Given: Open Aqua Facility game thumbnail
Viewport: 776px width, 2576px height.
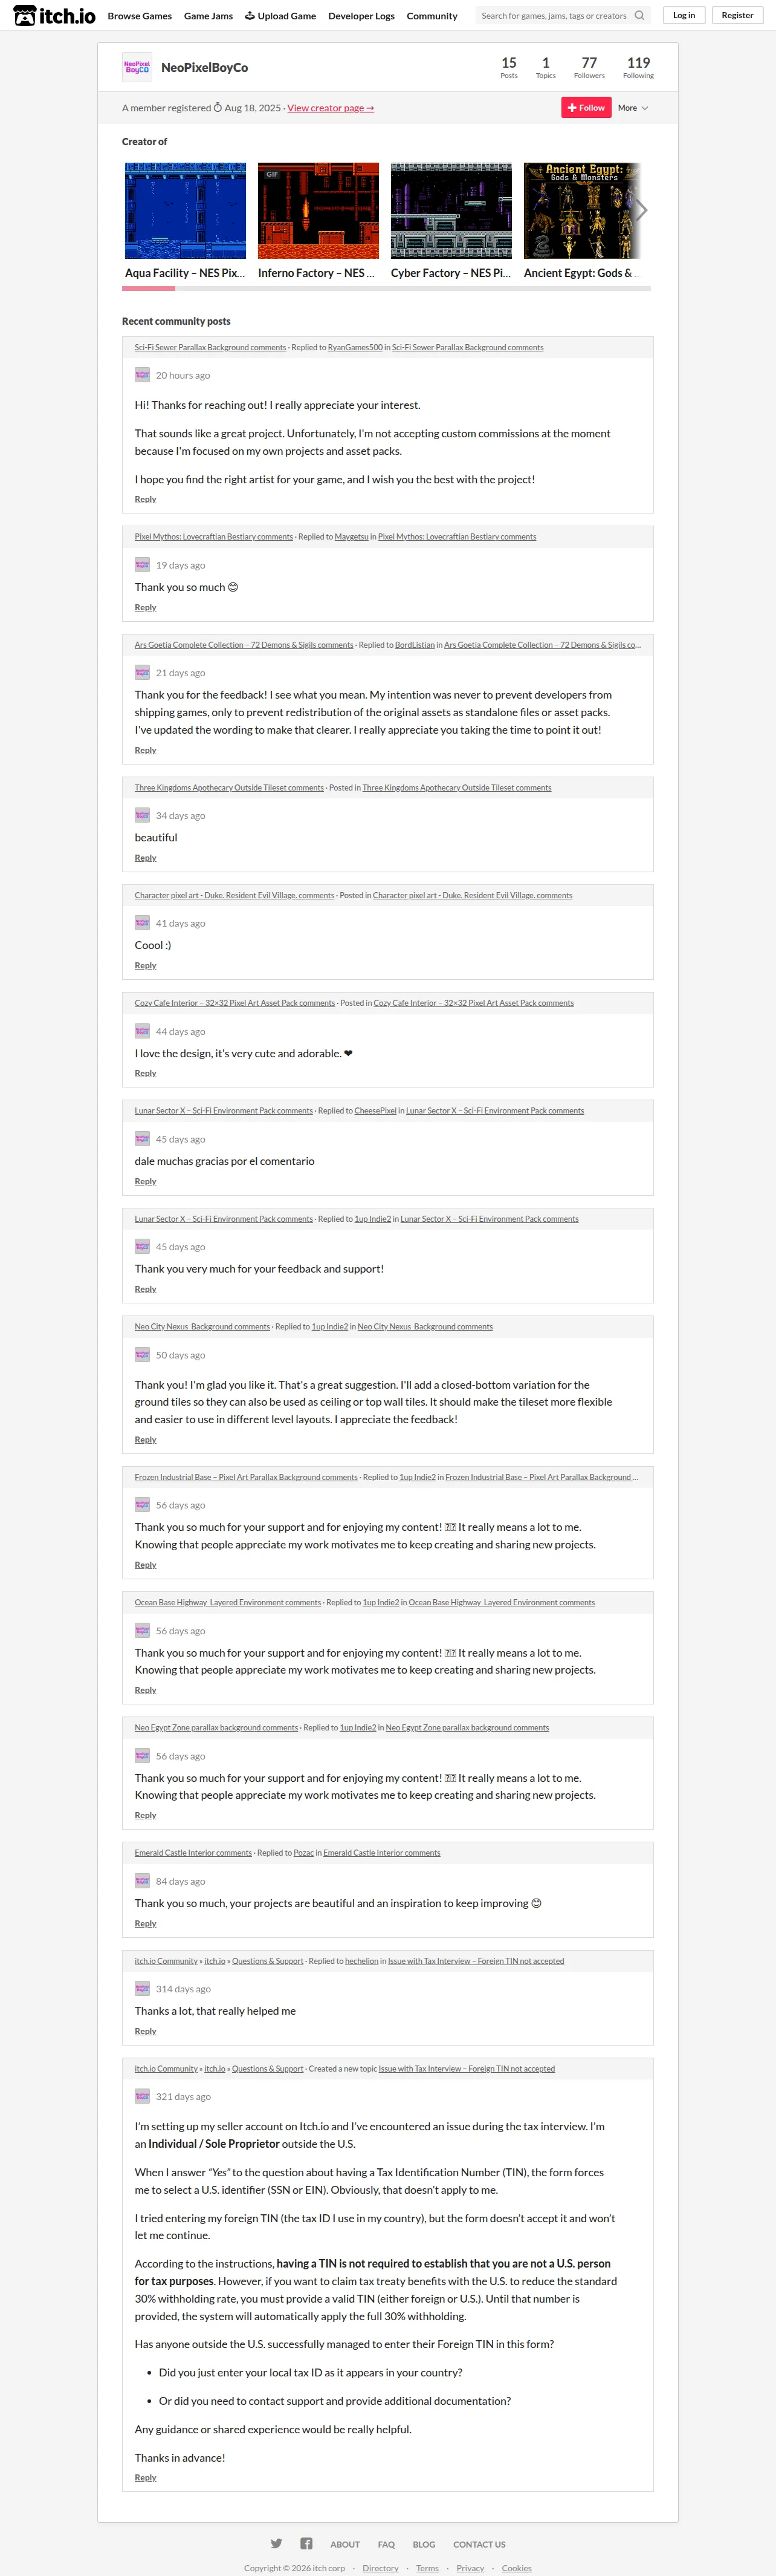Looking at the screenshot, I should 185,210.
